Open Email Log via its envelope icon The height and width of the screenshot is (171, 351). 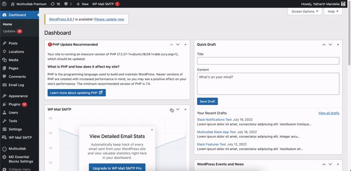click(4, 85)
